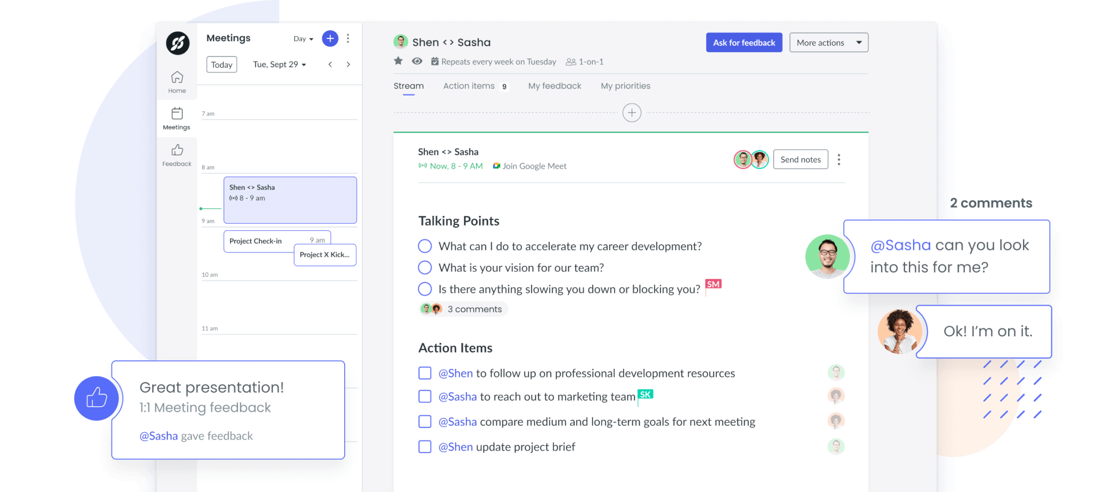This screenshot has width=1093, height=492.
Task: Click the blue thumbs-up feedback badge
Action: (97, 398)
